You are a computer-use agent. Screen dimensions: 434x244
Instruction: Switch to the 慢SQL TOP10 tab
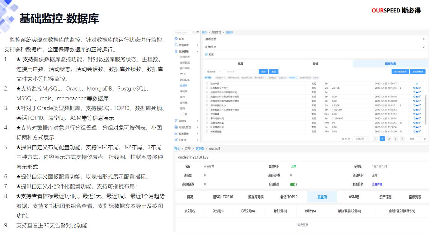pyautogui.click(x=223, y=197)
